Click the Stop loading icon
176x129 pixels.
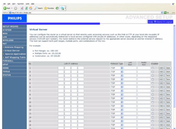tap(22, 8)
